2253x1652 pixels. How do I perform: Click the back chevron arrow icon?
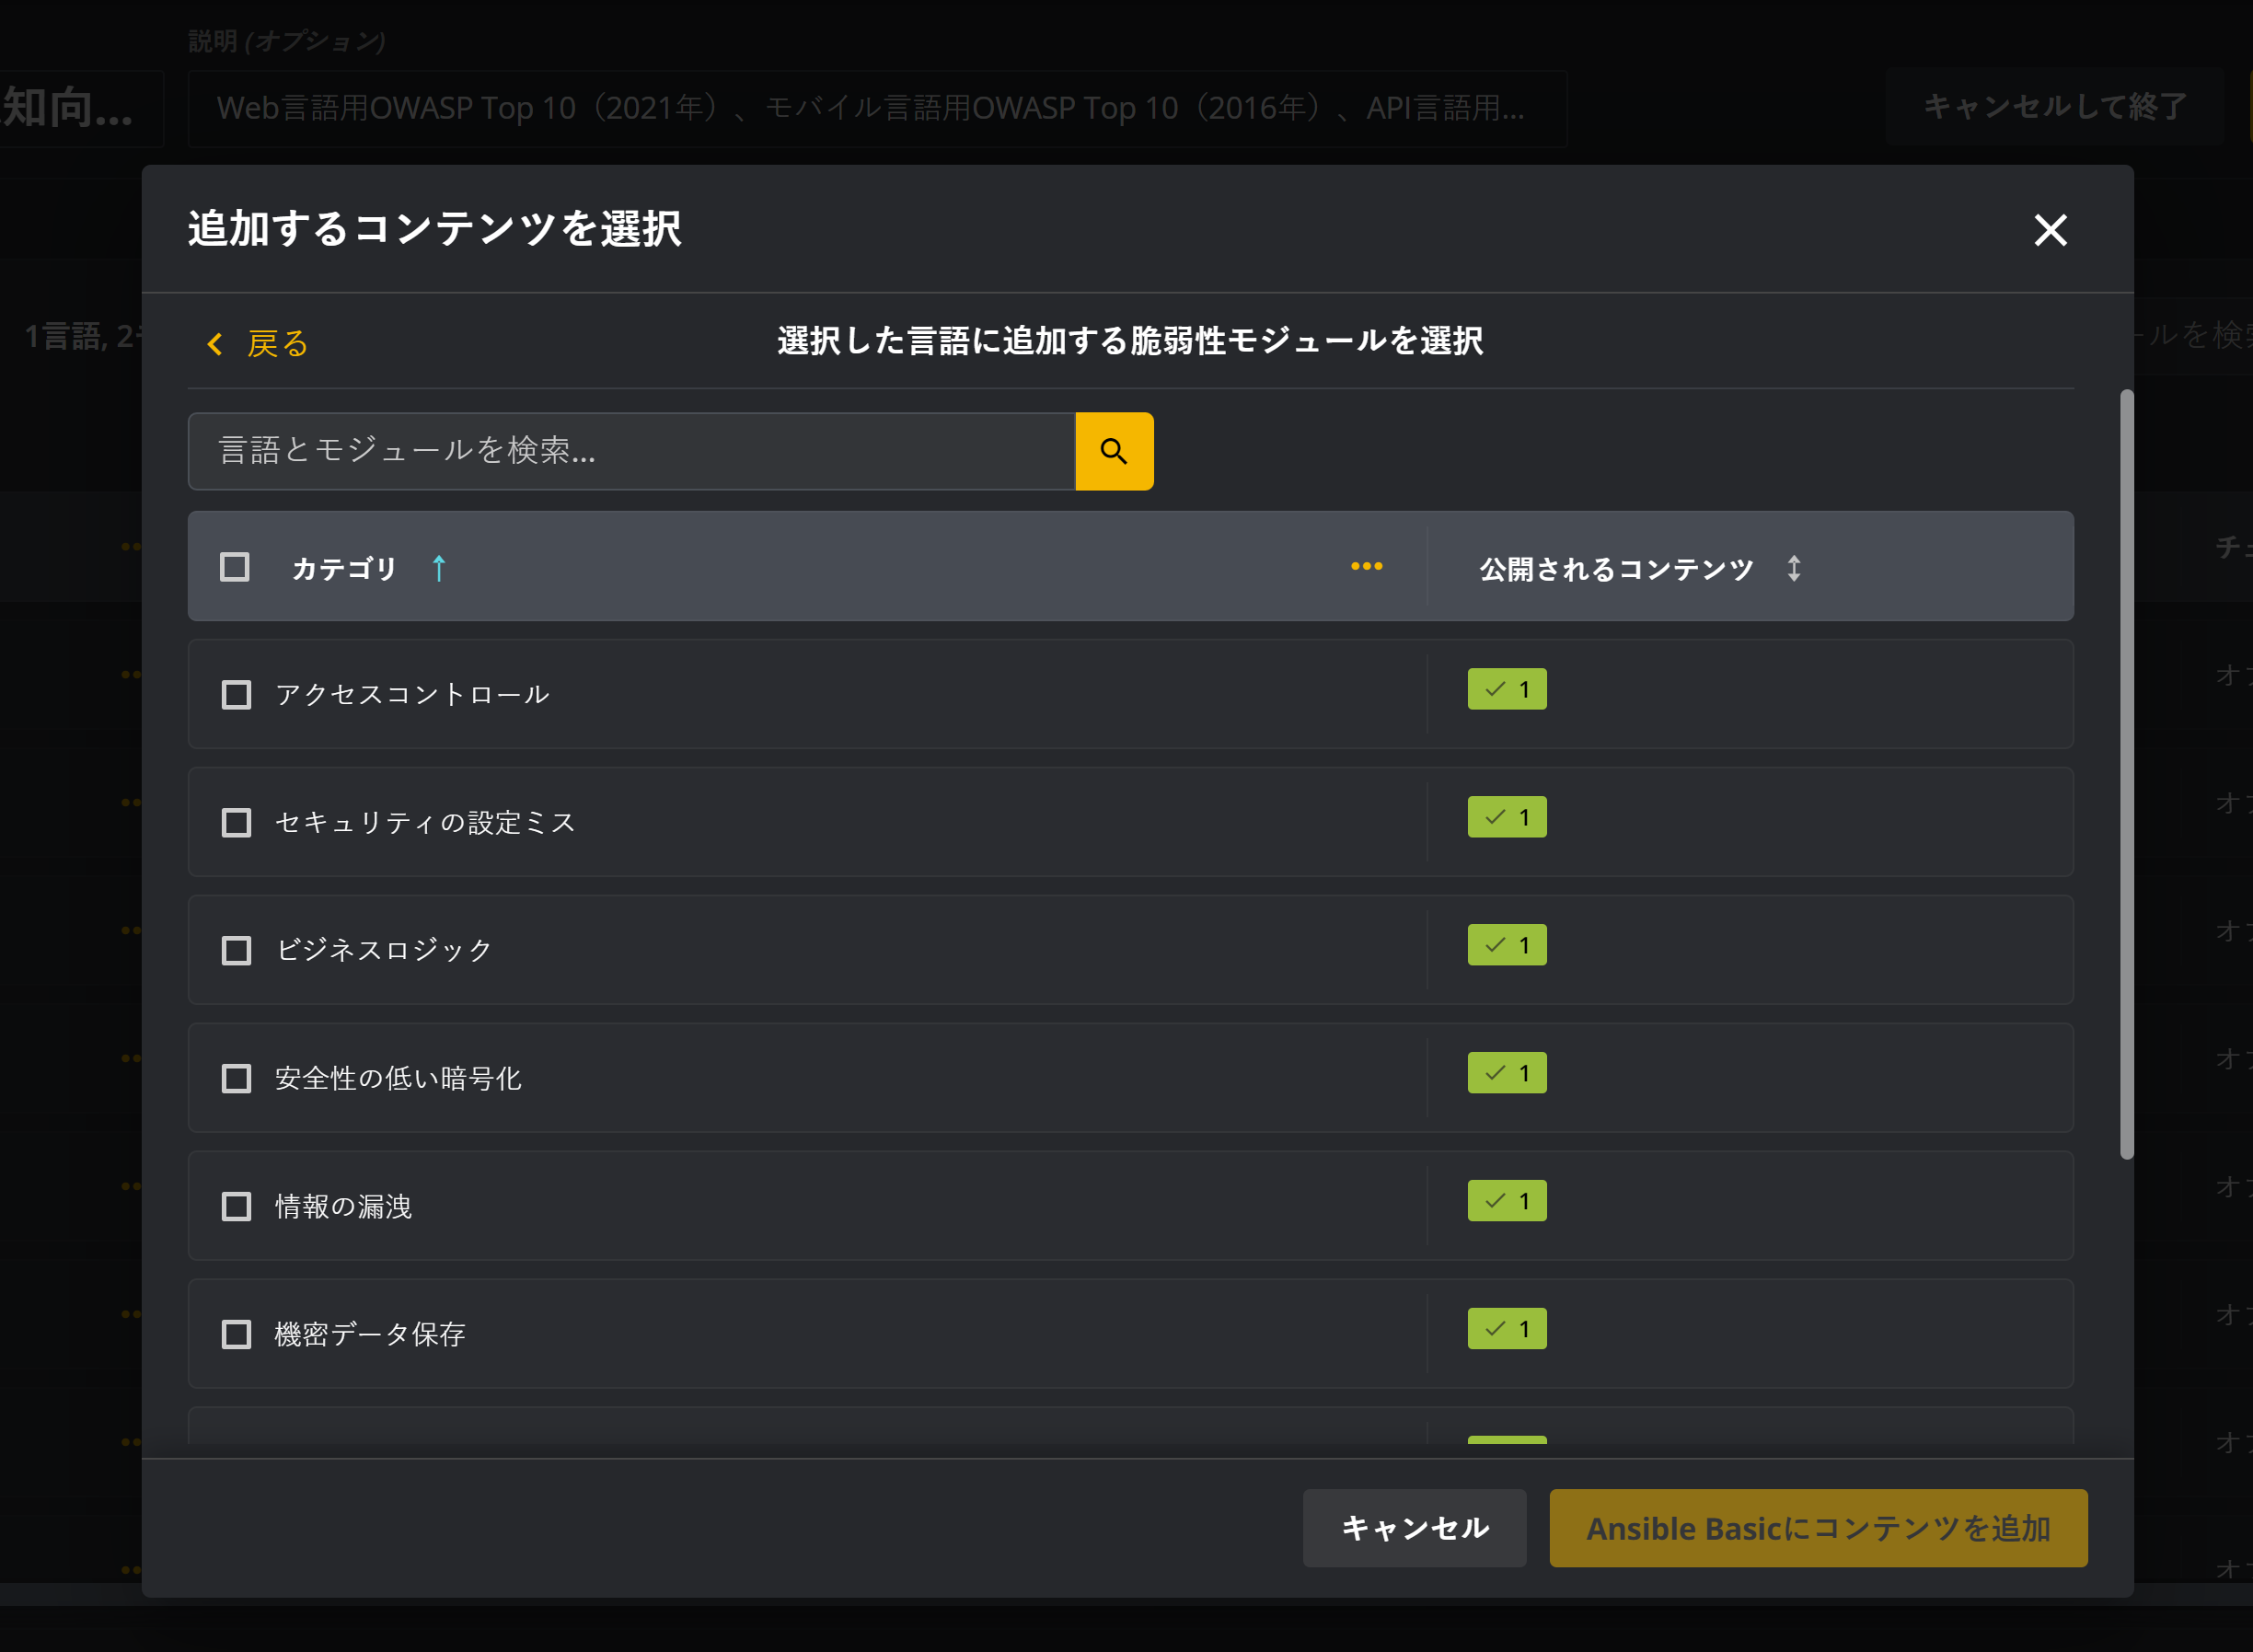tap(215, 344)
